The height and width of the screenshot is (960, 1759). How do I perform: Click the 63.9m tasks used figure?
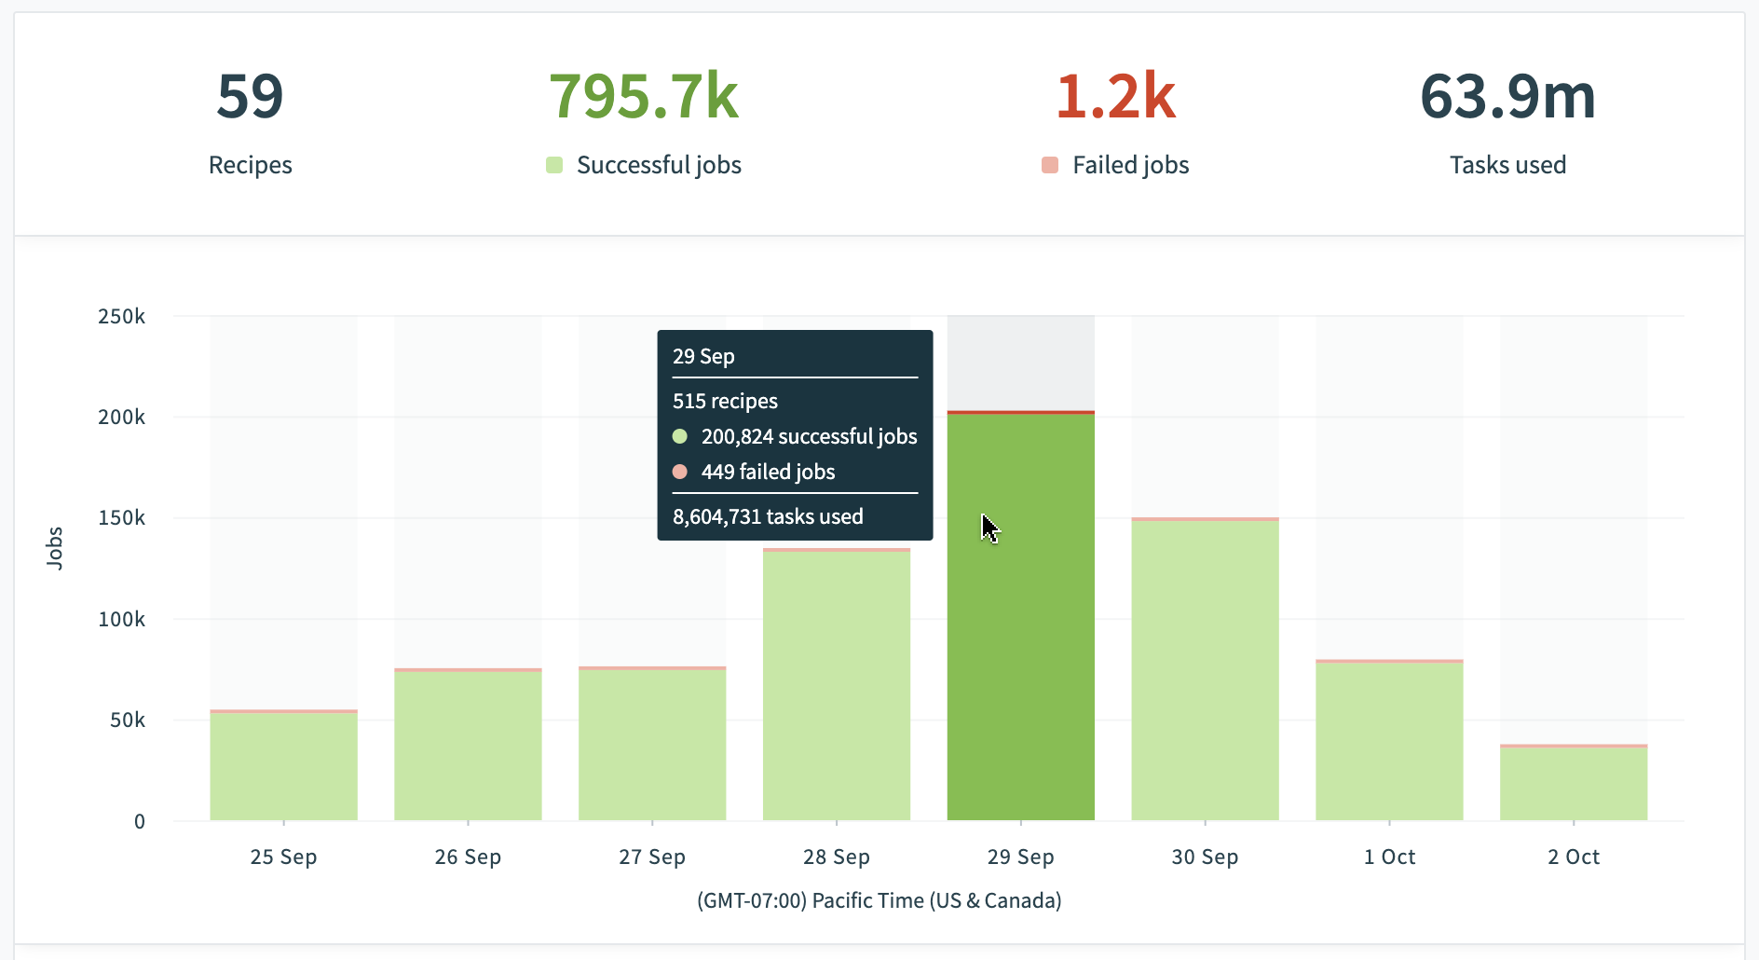[x=1507, y=97]
